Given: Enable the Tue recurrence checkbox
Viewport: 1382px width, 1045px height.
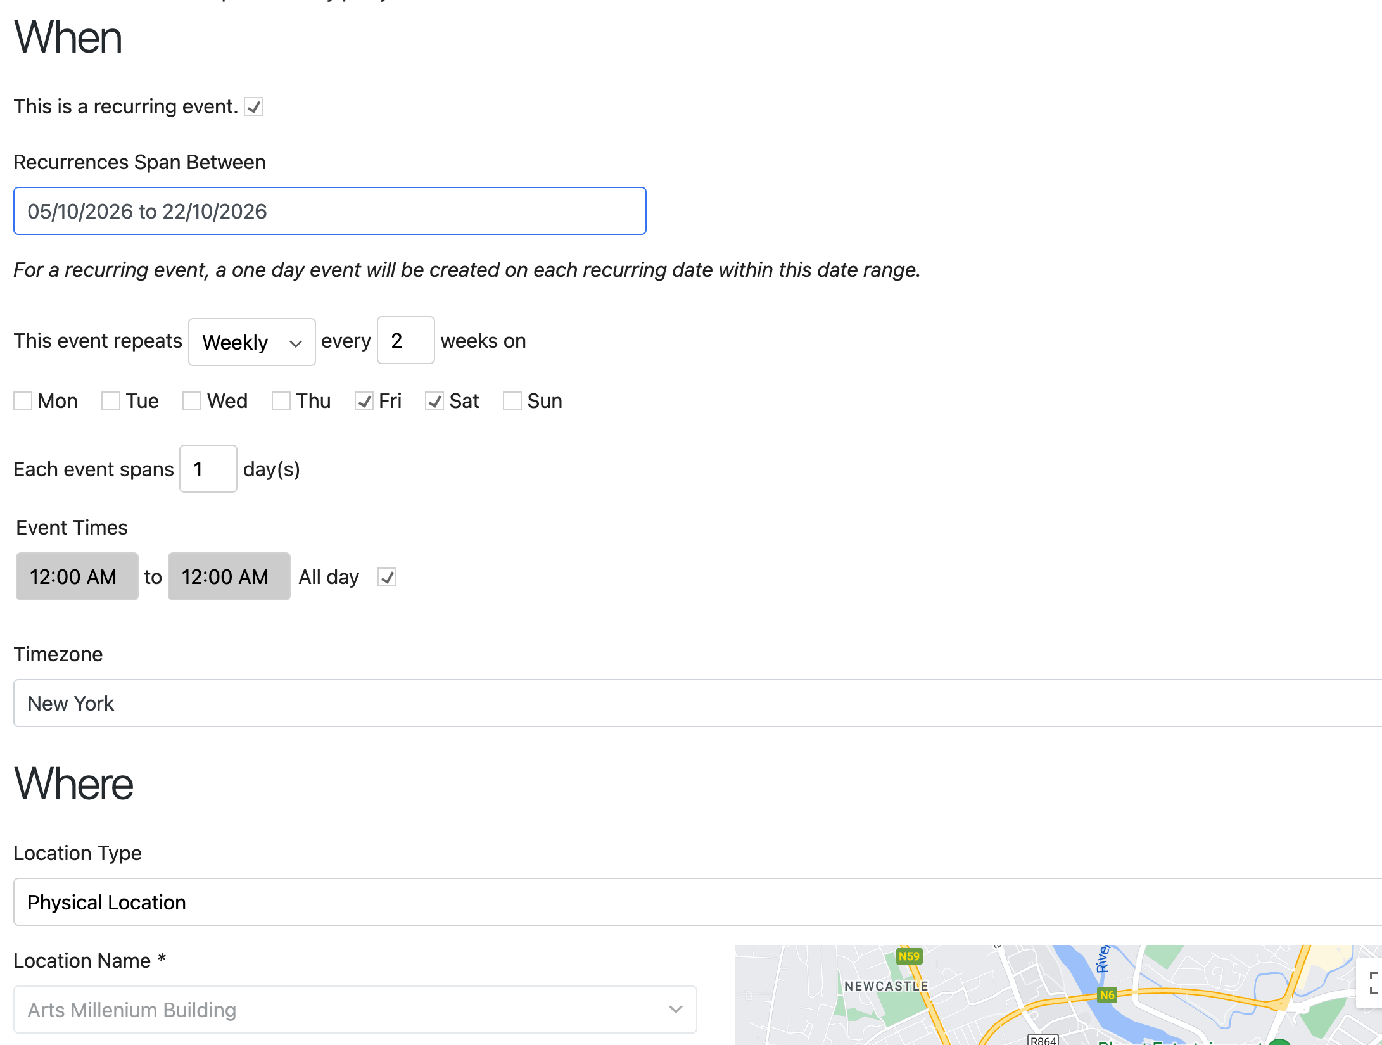Looking at the screenshot, I should 111,401.
